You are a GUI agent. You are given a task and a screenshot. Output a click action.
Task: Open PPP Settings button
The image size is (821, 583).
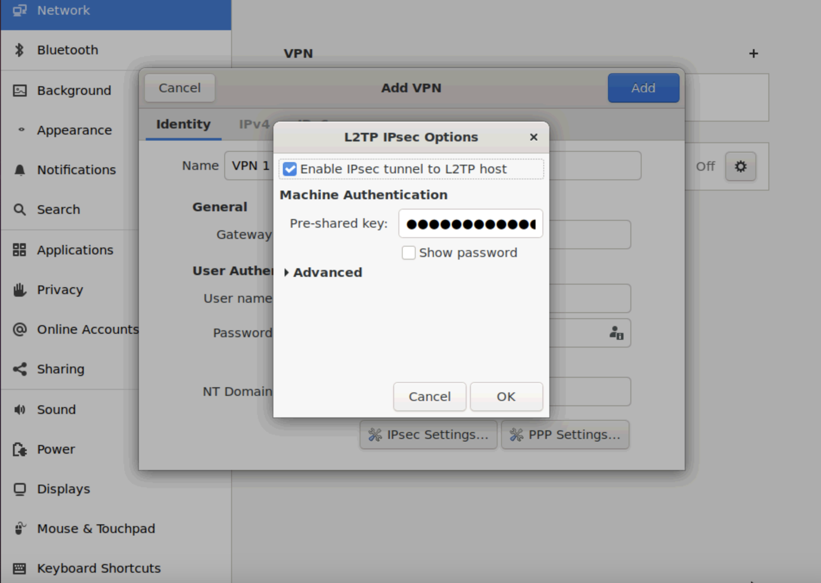[565, 435]
